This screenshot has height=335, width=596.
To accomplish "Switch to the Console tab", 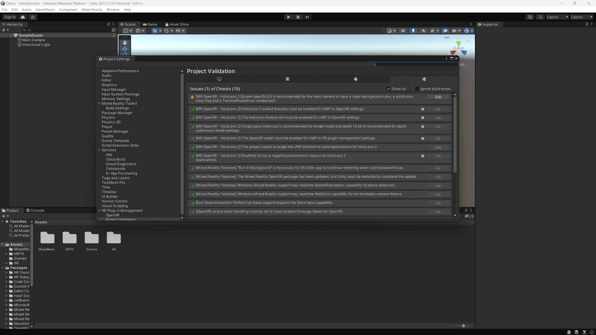I will click(x=36, y=210).
